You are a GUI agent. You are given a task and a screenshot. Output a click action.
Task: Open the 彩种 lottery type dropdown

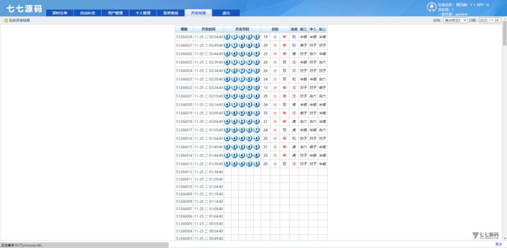click(x=455, y=20)
